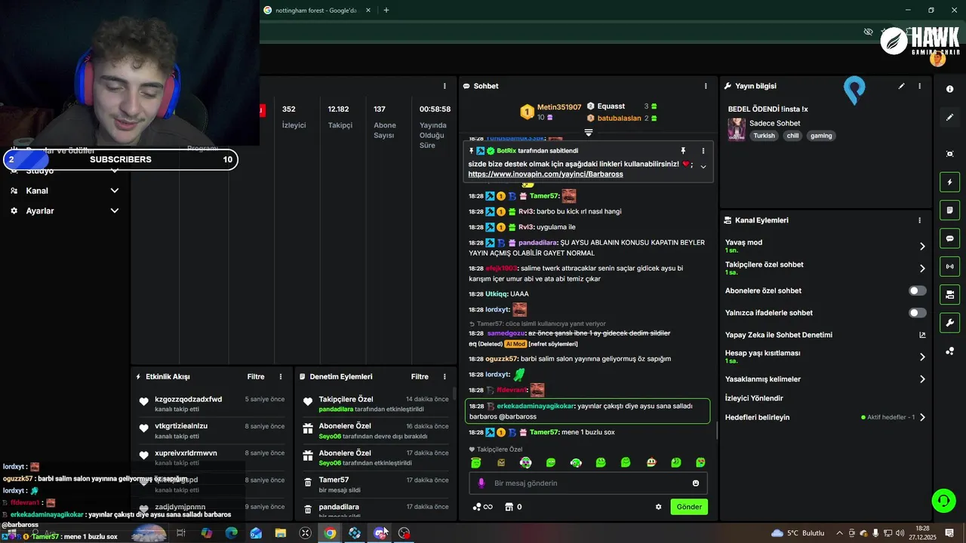
Task: Open the weather widget showing 5°C Bulutlu
Action: 798,533
